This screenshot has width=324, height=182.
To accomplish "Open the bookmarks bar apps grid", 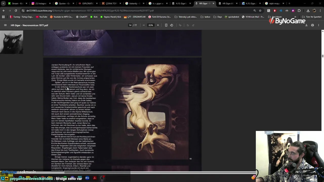I will click(x=3, y=17).
